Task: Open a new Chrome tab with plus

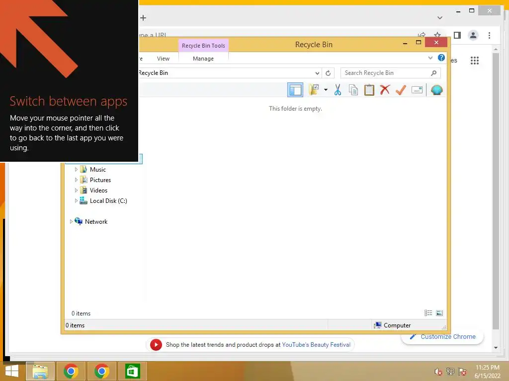Action: [x=143, y=18]
